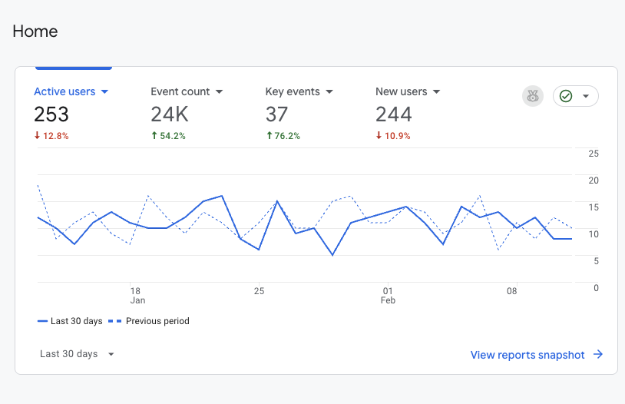Open the caret next to the checkmark status
This screenshot has height=404, width=625.
(x=586, y=97)
